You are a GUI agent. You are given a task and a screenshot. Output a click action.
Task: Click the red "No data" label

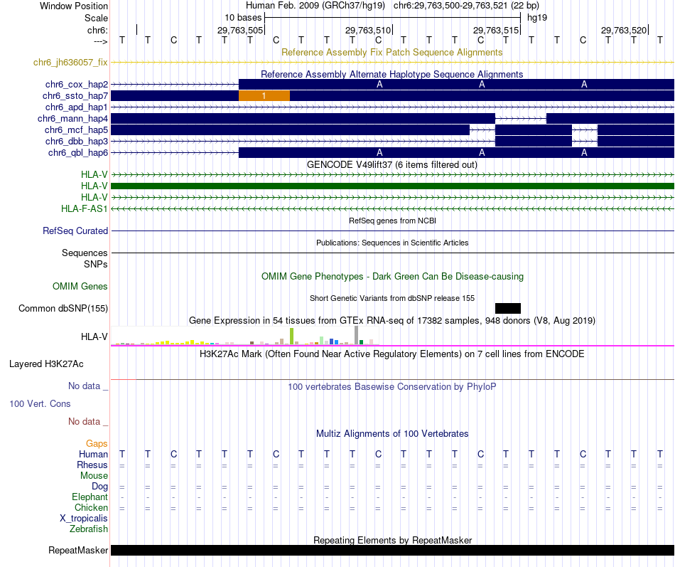(x=88, y=421)
